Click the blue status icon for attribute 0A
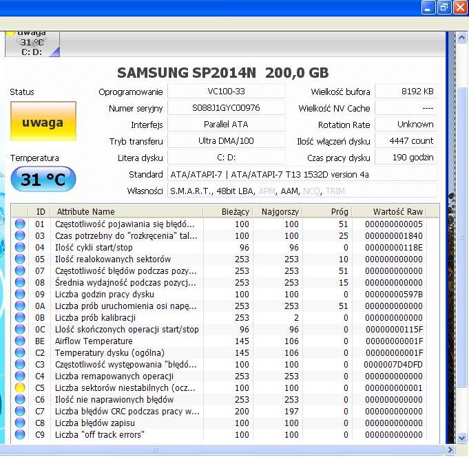 (20, 306)
